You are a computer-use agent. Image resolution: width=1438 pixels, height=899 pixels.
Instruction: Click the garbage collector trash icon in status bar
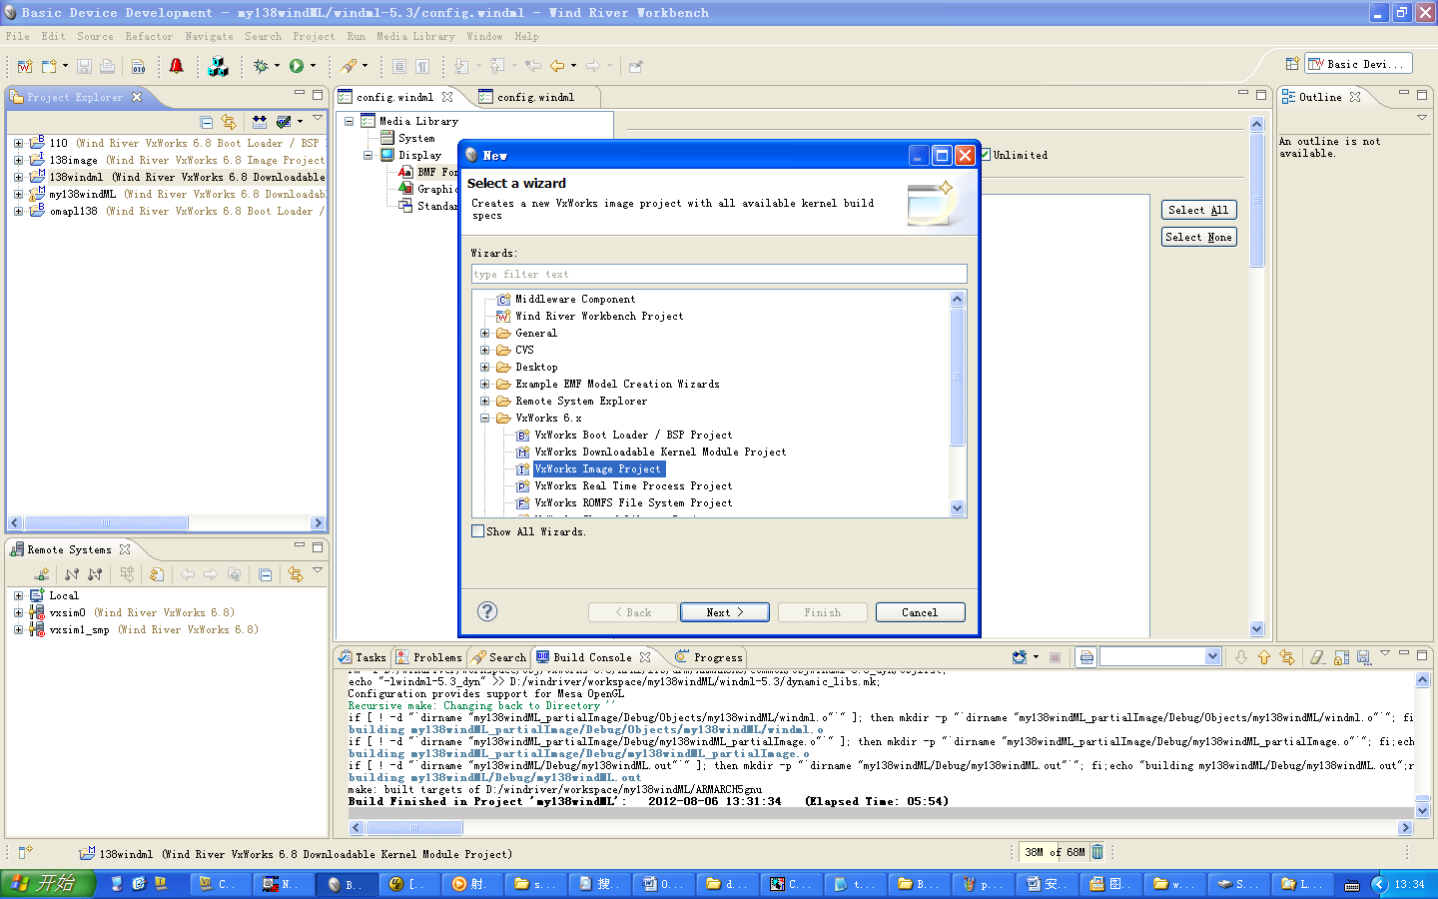1097,852
